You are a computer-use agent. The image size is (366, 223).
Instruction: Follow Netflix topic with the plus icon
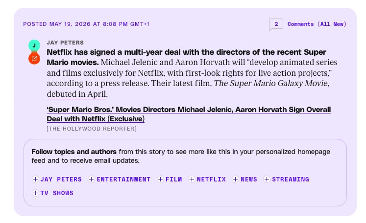point(192,179)
